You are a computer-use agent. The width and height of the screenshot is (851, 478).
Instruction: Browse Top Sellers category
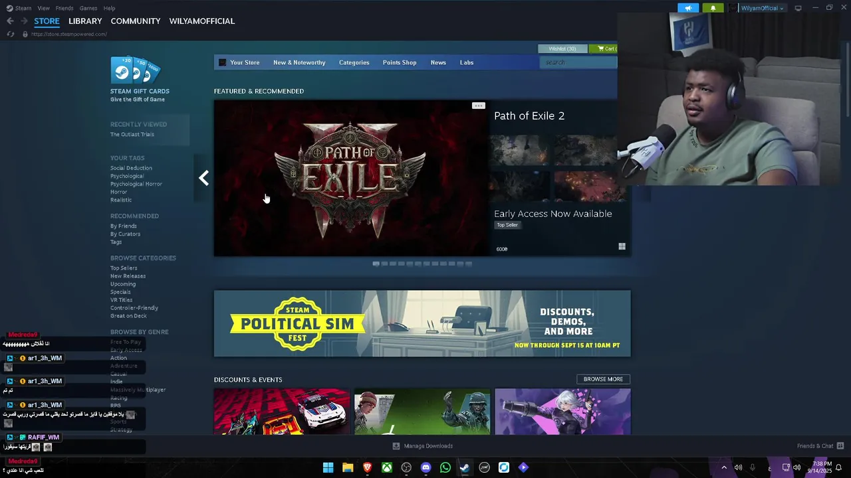tap(124, 268)
